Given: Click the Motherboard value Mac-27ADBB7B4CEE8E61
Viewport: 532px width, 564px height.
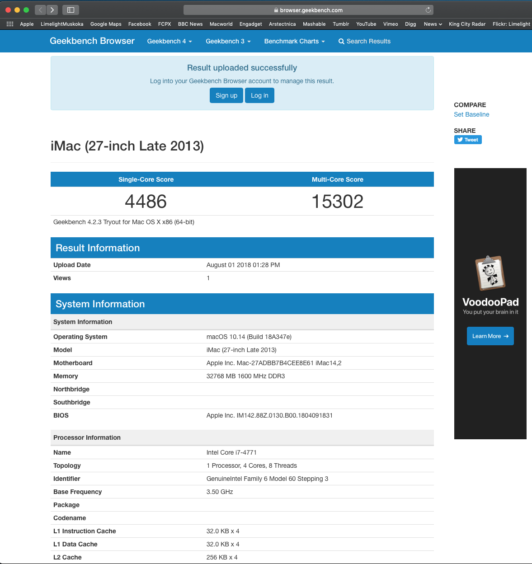Looking at the screenshot, I should pyautogui.click(x=274, y=363).
